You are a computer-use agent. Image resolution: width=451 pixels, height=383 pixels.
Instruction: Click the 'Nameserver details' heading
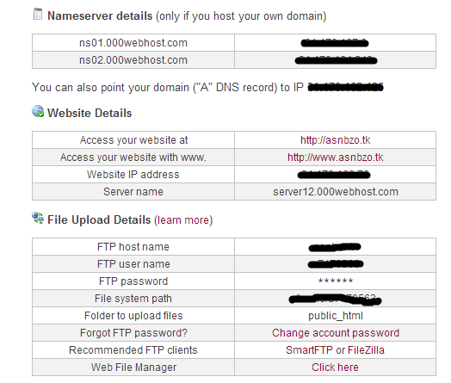100,15
